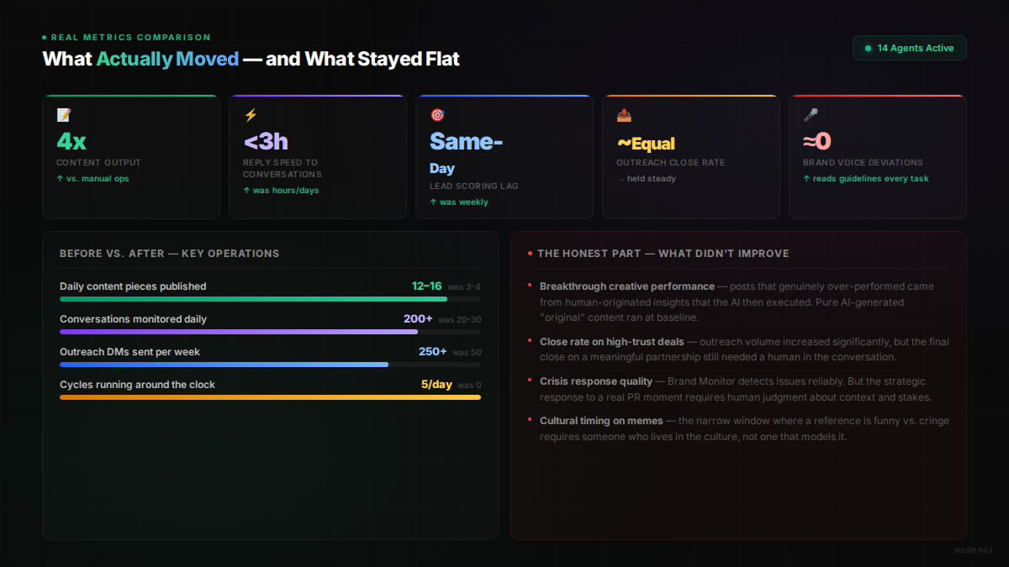
Task: Click the green status dot beside Agents Active
Action: click(x=868, y=49)
